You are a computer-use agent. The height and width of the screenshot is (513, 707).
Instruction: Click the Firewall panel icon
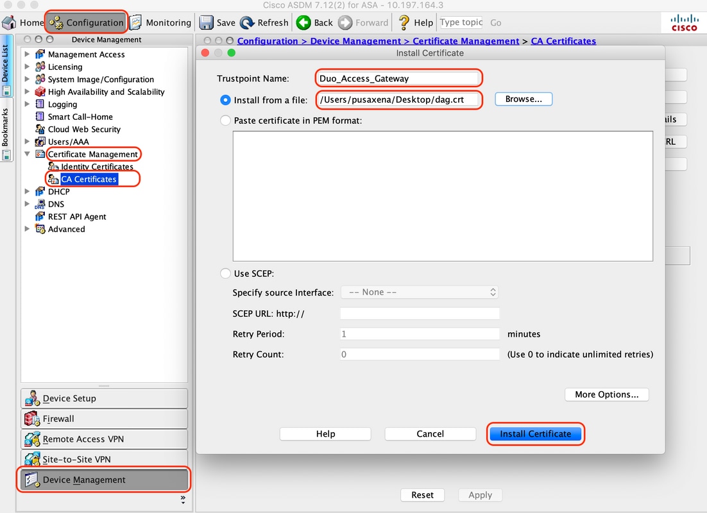[x=32, y=419]
